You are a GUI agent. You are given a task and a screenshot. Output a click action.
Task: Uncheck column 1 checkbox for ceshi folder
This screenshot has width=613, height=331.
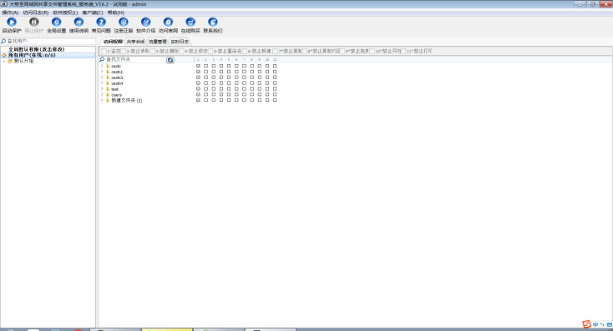[x=198, y=66]
